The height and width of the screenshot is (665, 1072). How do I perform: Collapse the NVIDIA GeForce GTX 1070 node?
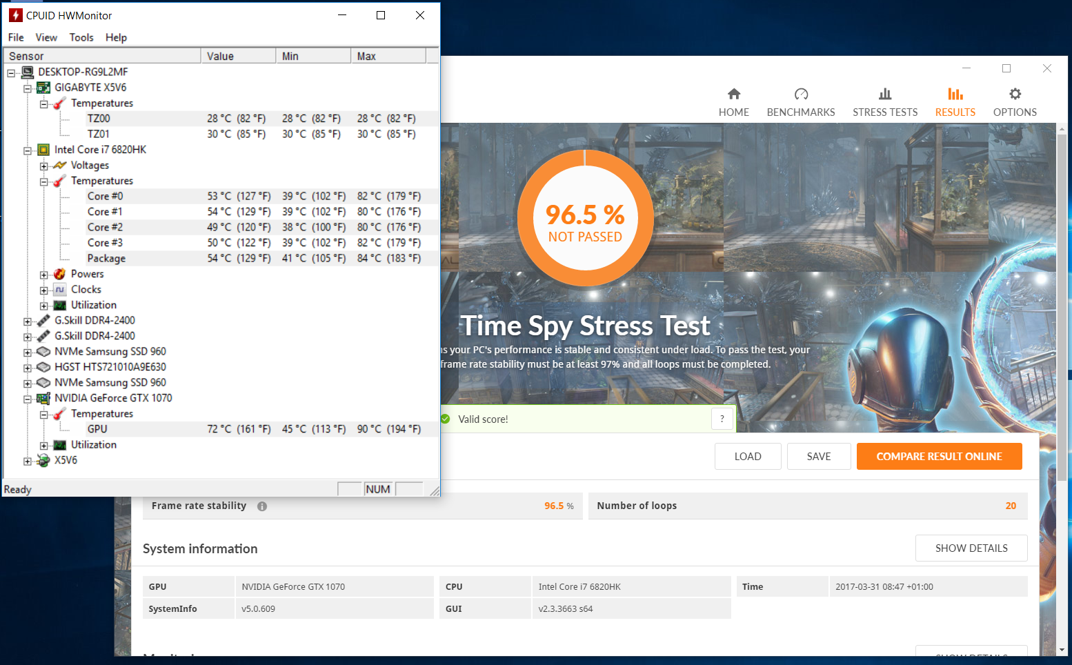point(28,399)
